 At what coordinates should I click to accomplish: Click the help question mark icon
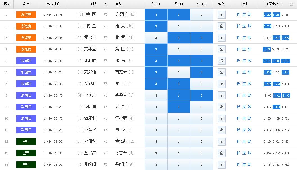click(291, 5)
